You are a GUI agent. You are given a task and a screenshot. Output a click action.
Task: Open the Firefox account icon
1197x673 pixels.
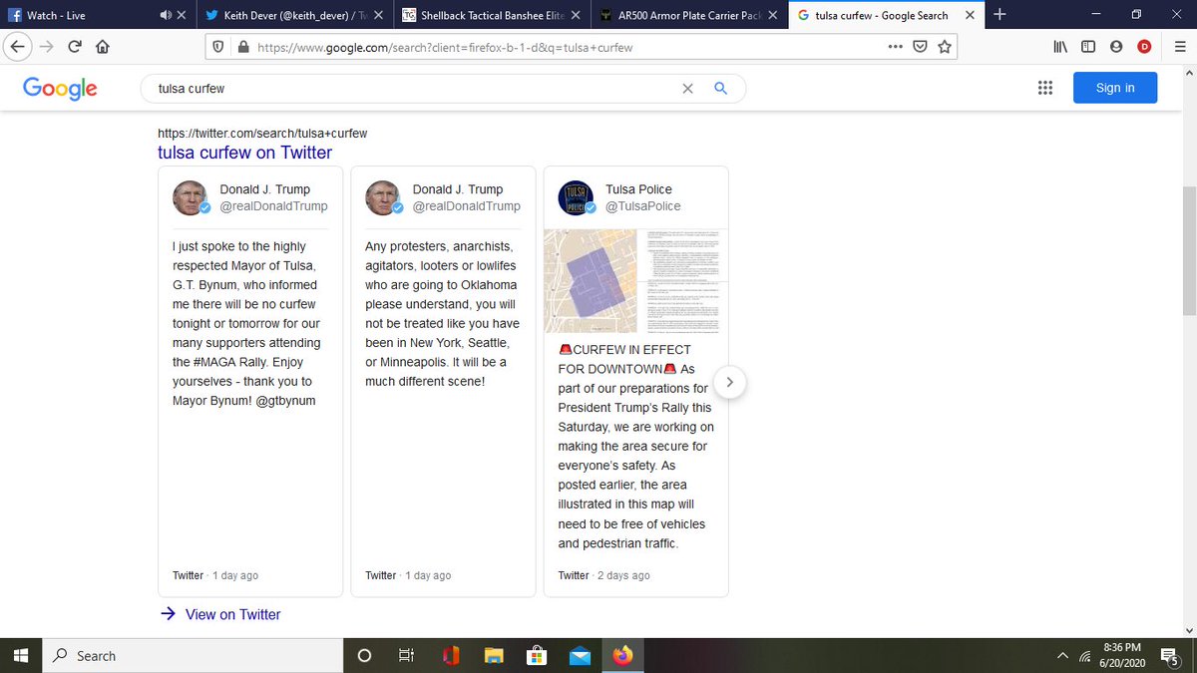tap(1116, 47)
